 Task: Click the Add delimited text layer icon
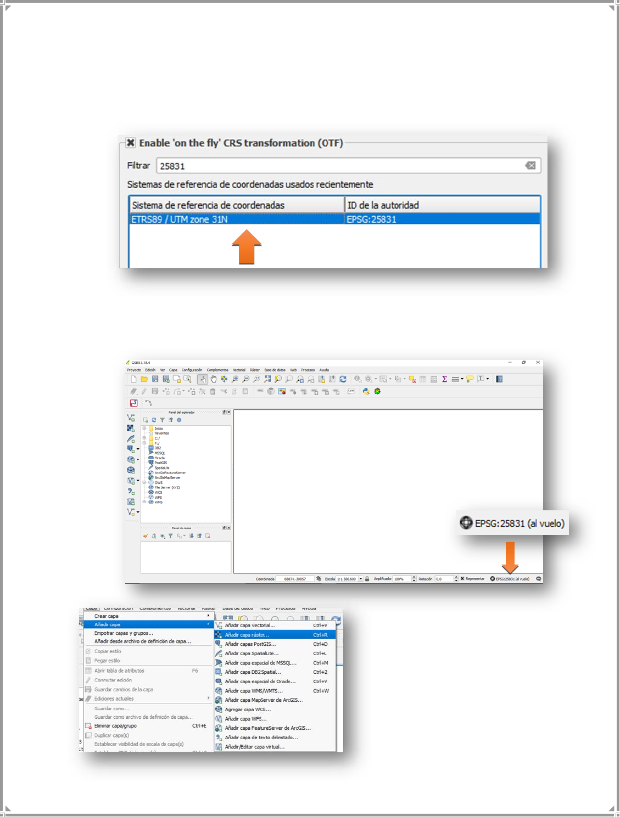coord(131,491)
